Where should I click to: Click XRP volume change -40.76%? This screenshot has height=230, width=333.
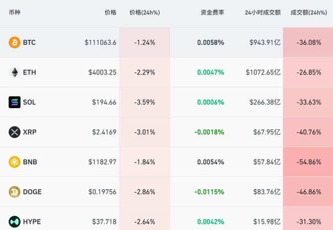[x=309, y=132]
